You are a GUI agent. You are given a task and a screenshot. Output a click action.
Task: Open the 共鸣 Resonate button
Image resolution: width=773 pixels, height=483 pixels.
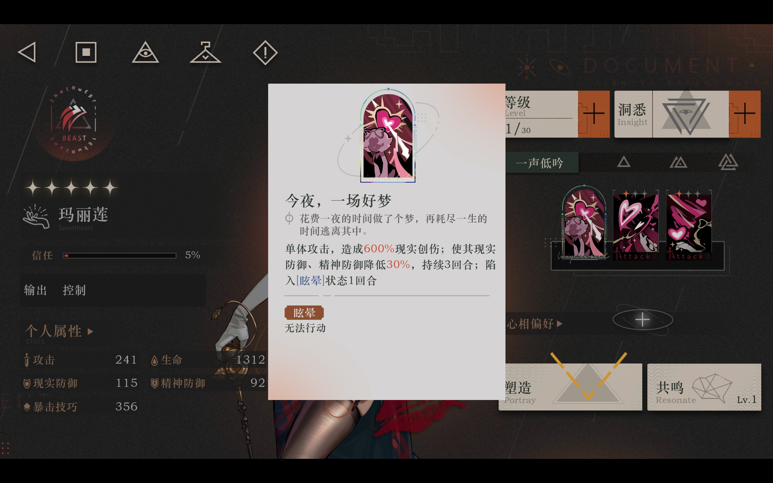click(x=704, y=387)
